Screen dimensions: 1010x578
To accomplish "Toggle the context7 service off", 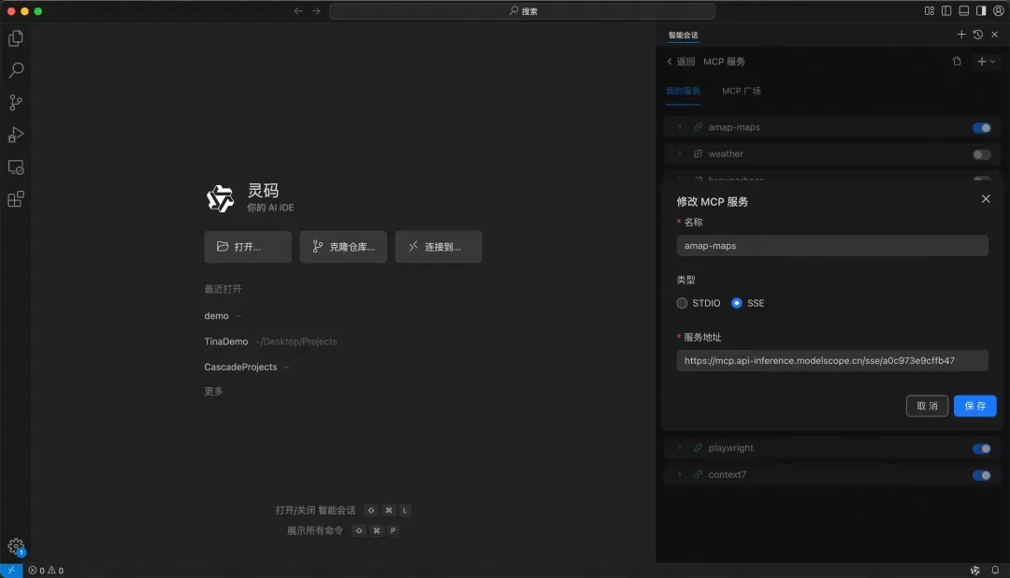I will (982, 475).
